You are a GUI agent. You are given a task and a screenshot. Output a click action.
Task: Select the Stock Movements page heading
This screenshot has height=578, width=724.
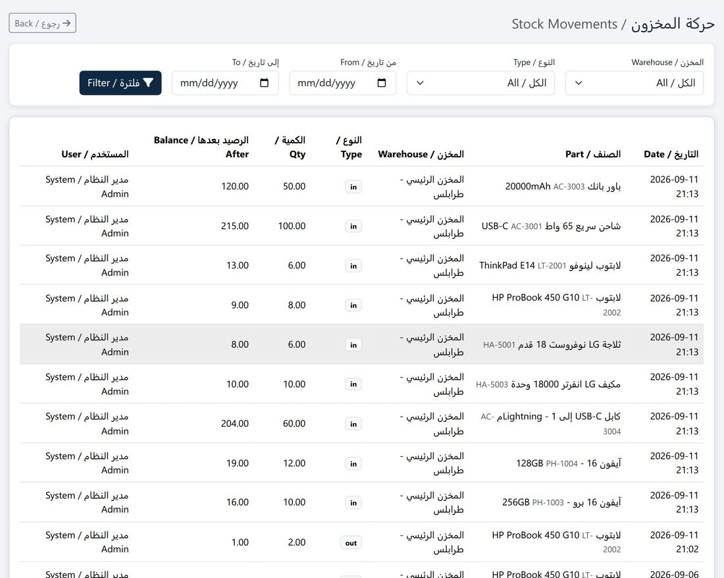[613, 24]
